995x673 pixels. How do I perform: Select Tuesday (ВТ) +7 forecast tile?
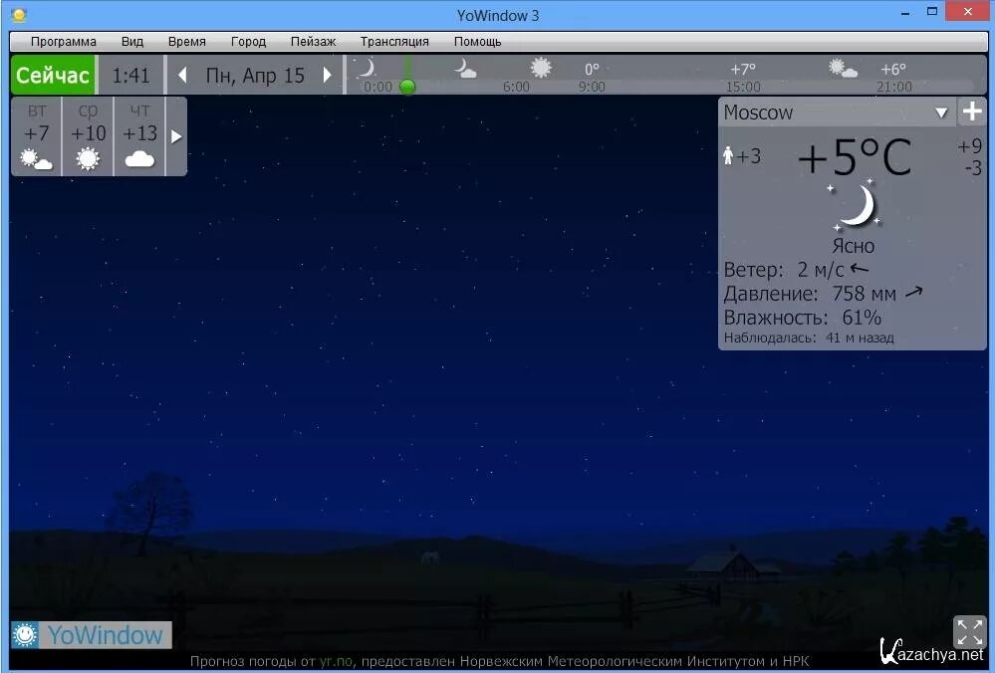pyautogui.click(x=36, y=136)
